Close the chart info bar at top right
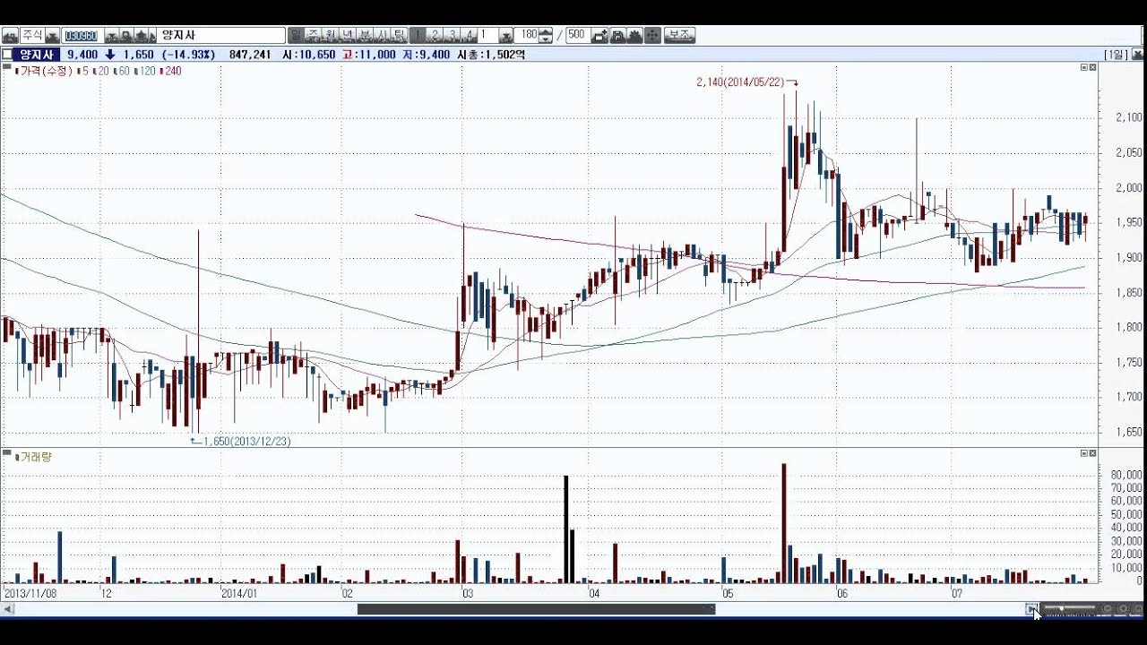The image size is (1147, 645). click(x=1137, y=55)
